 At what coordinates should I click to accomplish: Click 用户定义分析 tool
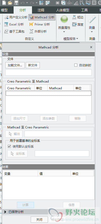(16, 17)
